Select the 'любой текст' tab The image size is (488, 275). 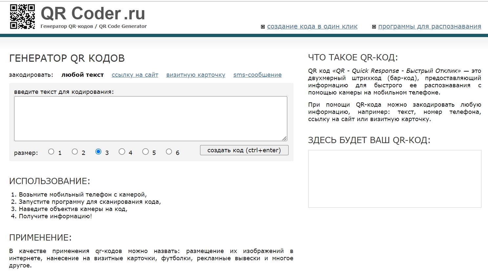83,75
